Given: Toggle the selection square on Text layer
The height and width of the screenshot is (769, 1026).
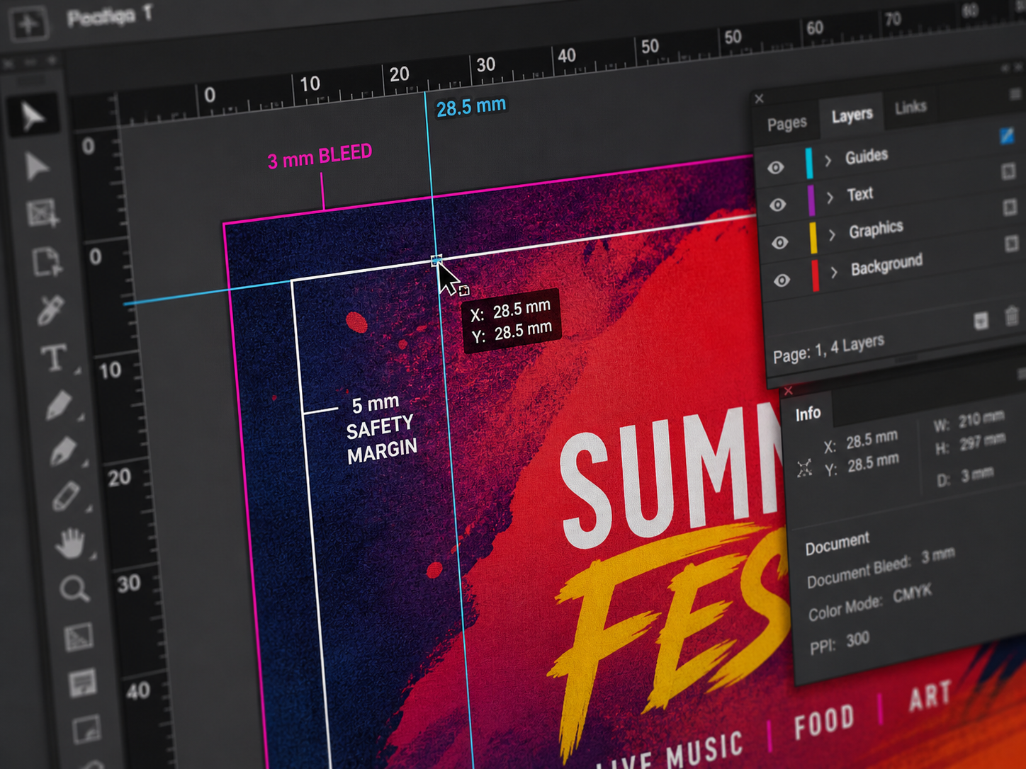Looking at the screenshot, I should 1009,171.
